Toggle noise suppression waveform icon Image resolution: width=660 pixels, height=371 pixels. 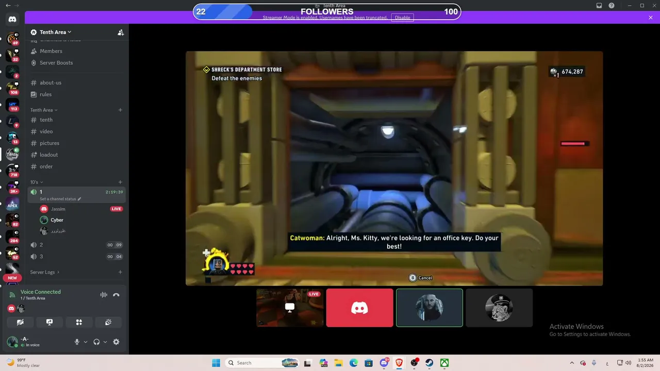[x=104, y=295]
